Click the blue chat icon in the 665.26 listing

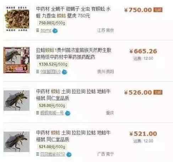(65, 72)
